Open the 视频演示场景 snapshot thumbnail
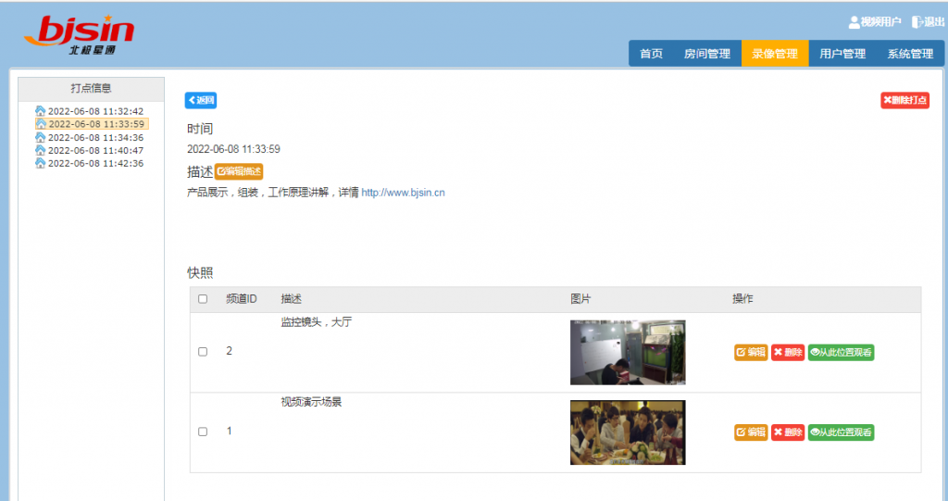This screenshot has width=948, height=501. 628,432
